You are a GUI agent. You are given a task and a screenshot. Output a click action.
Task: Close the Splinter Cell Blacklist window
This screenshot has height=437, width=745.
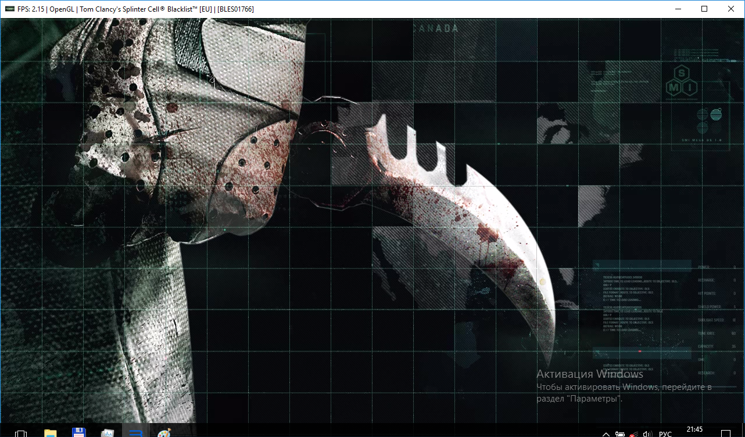click(x=731, y=9)
